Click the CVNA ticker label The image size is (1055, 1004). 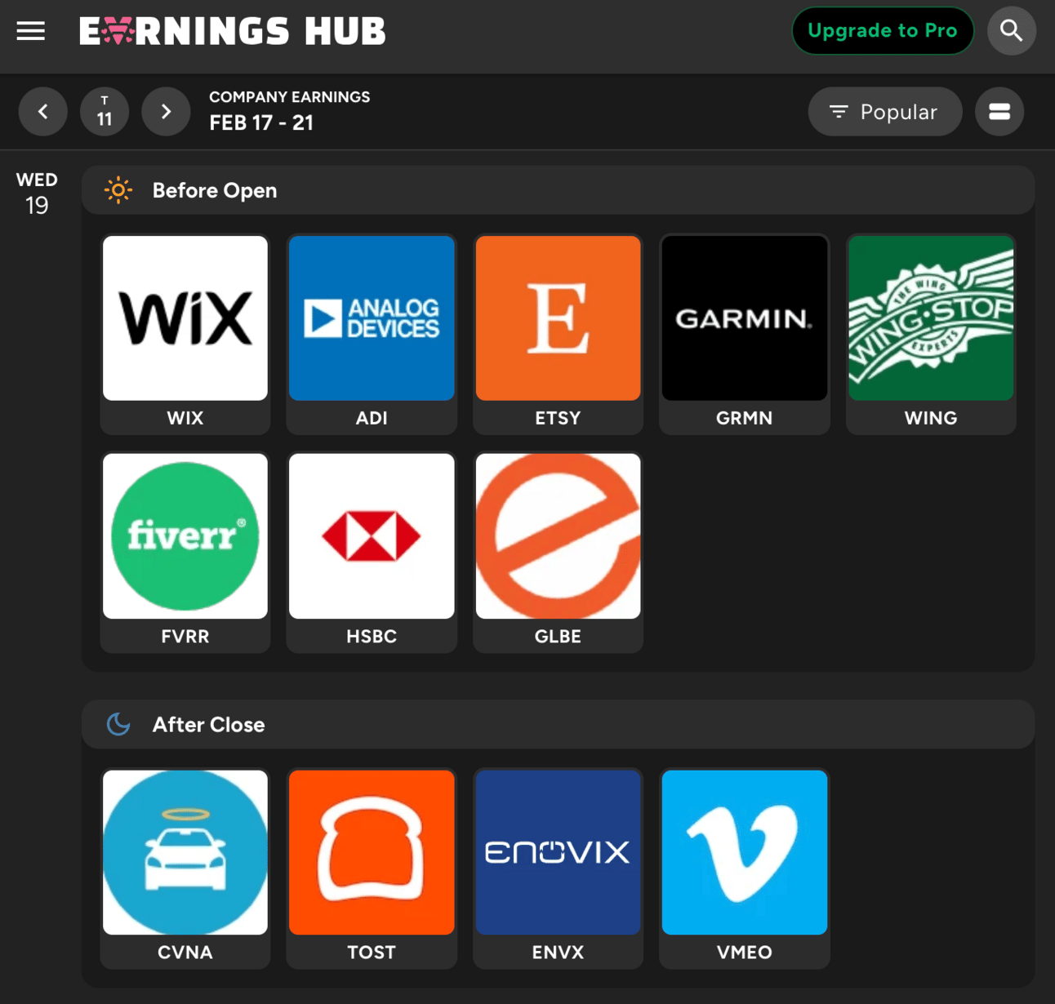(185, 952)
